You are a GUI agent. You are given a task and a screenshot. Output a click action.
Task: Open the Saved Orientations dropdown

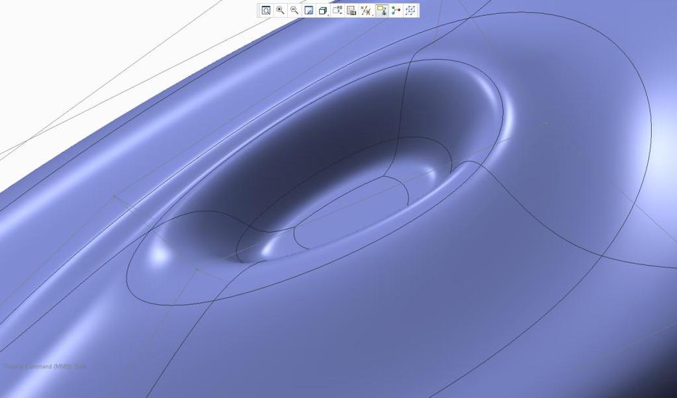pyautogui.click(x=338, y=11)
